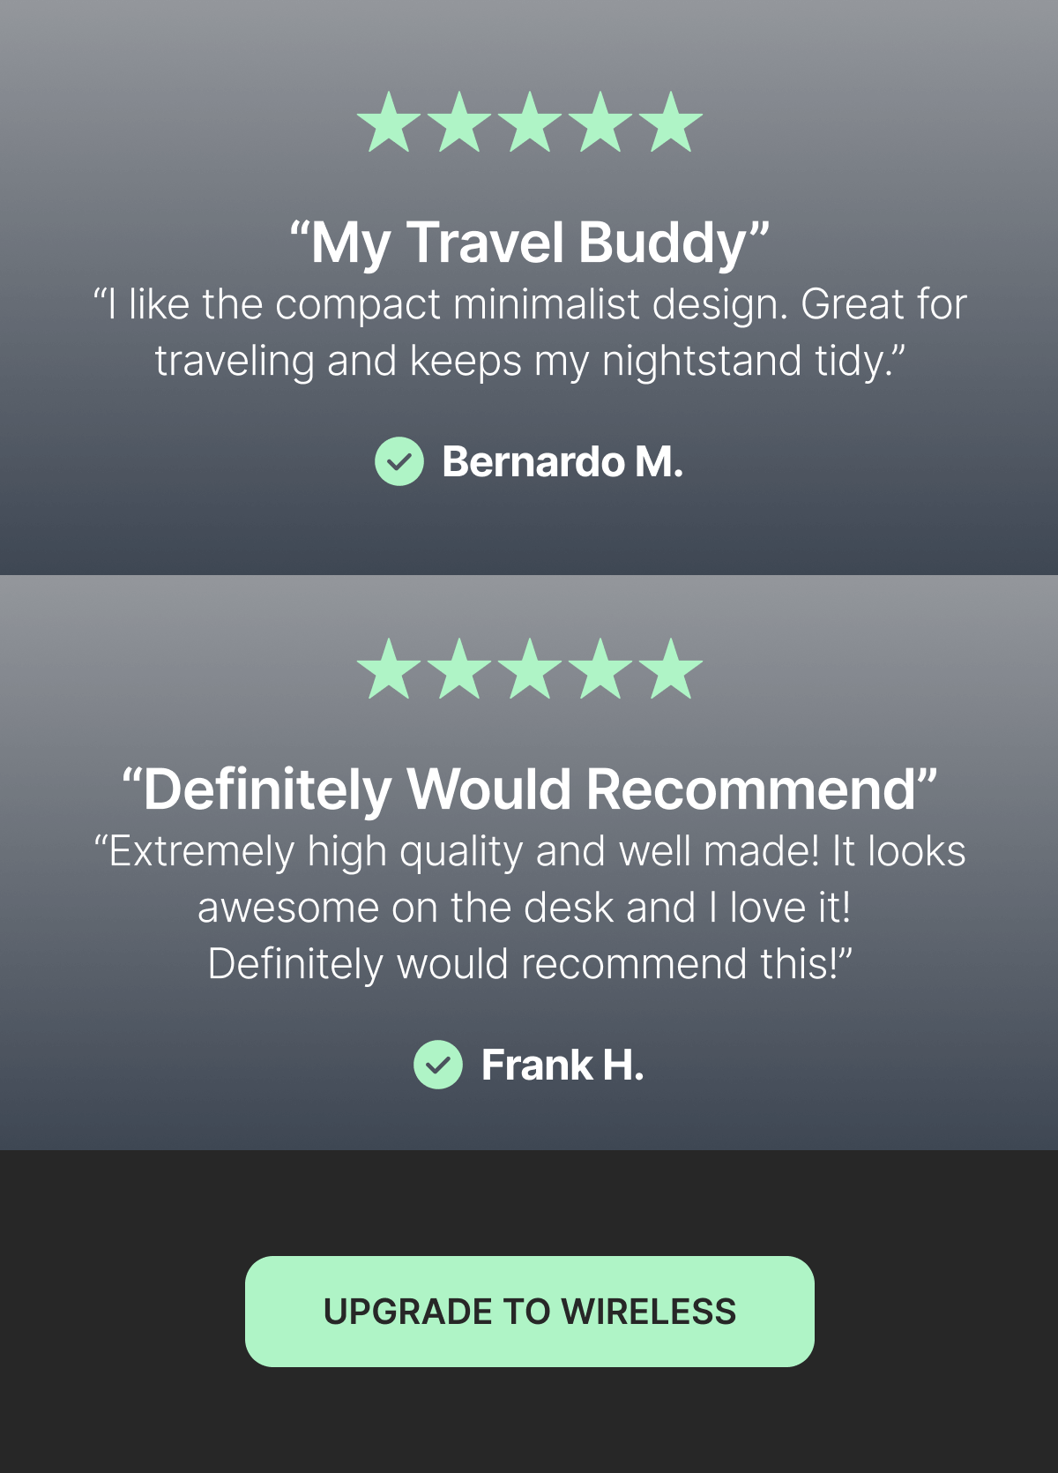Image resolution: width=1058 pixels, height=1473 pixels.
Task: Click the fourth star in Bernardo's review rating
Action: pos(600,123)
